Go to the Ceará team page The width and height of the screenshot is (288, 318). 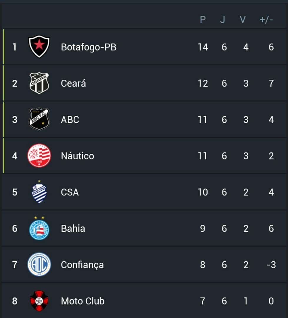[73, 83]
